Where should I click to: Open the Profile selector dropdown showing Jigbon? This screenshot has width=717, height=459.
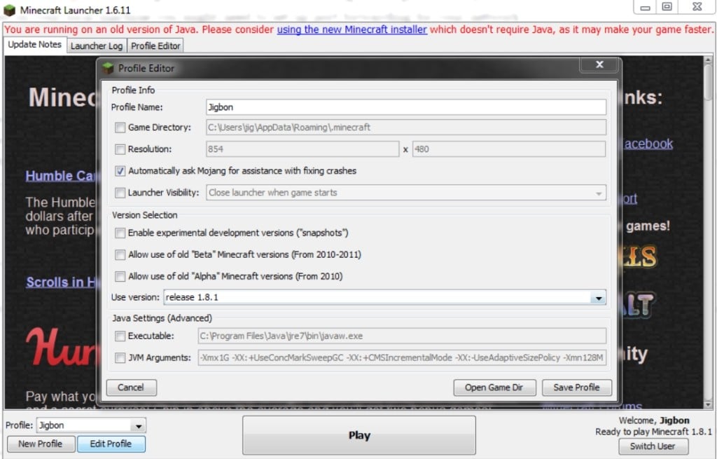tap(91, 425)
